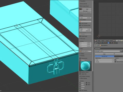The height and width of the screenshot is (92, 123).
Task: Collapse the Shading panel
Action: pyautogui.click(x=80, y=56)
